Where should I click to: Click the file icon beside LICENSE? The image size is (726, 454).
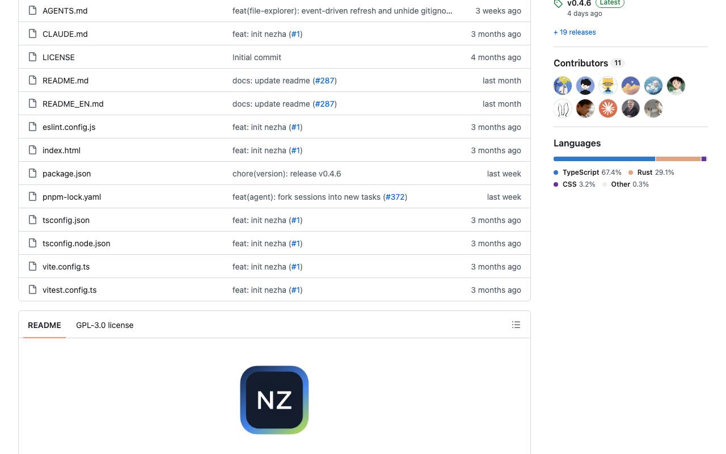pyautogui.click(x=32, y=57)
